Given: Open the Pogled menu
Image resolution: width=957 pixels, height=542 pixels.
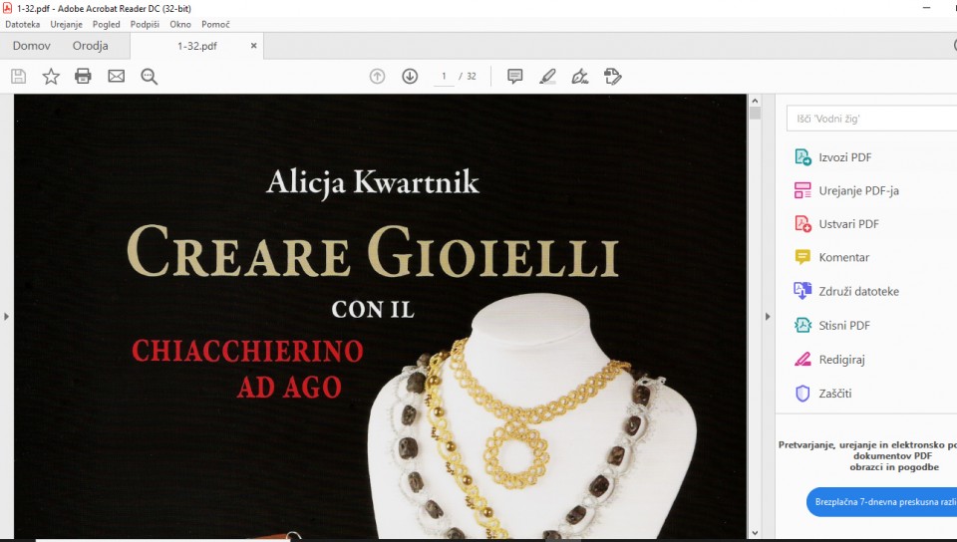Looking at the screenshot, I should point(107,24).
